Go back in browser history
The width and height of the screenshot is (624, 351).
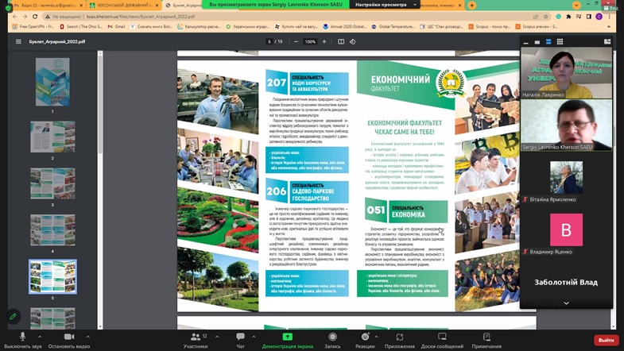tap(15, 17)
